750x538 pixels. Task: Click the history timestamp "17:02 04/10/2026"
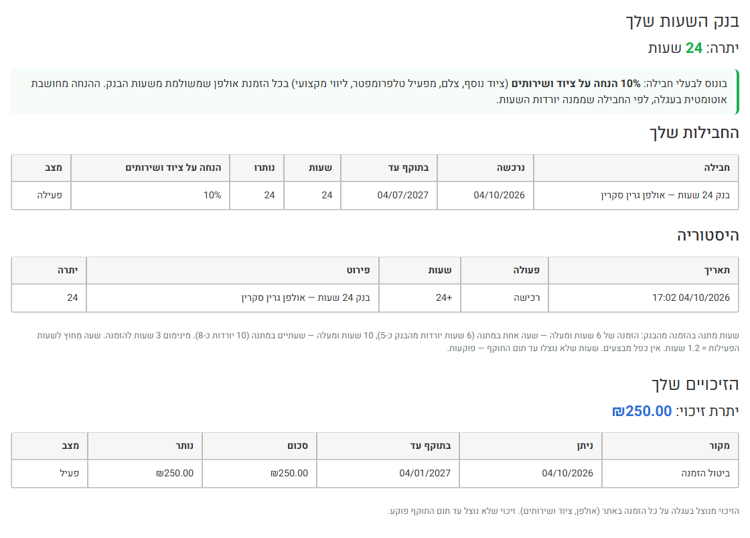[x=691, y=297]
